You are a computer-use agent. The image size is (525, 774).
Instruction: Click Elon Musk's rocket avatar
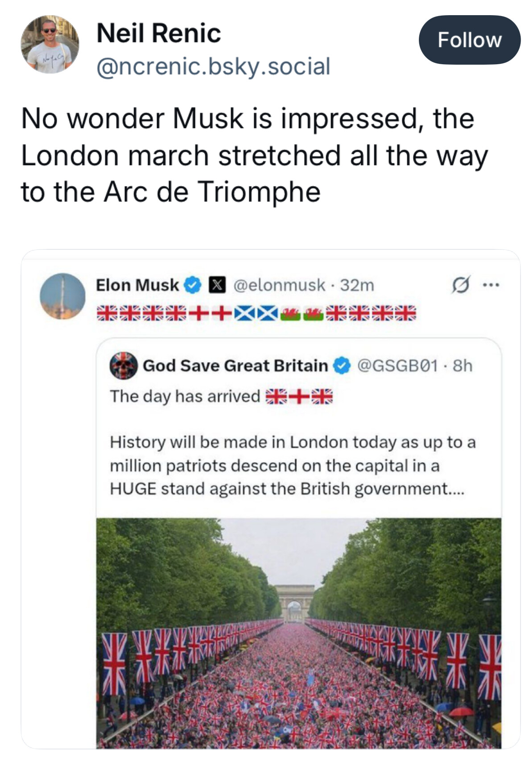pyautogui.click(x=62, y=296)
